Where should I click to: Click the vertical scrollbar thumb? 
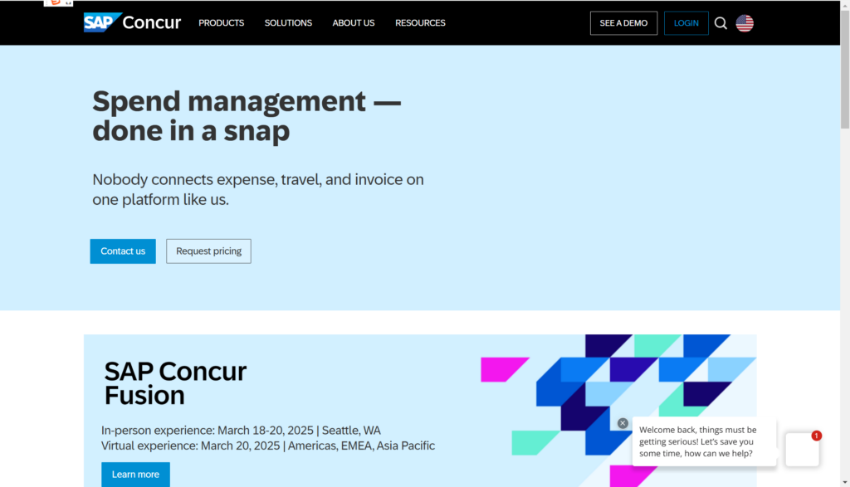[845, 71]
